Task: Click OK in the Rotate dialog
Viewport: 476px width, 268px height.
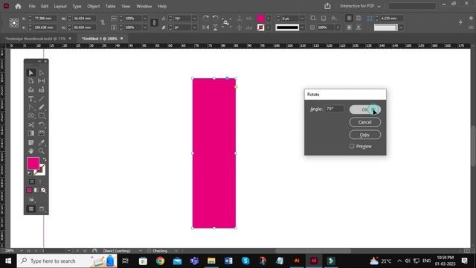Action: click(365, 109)
